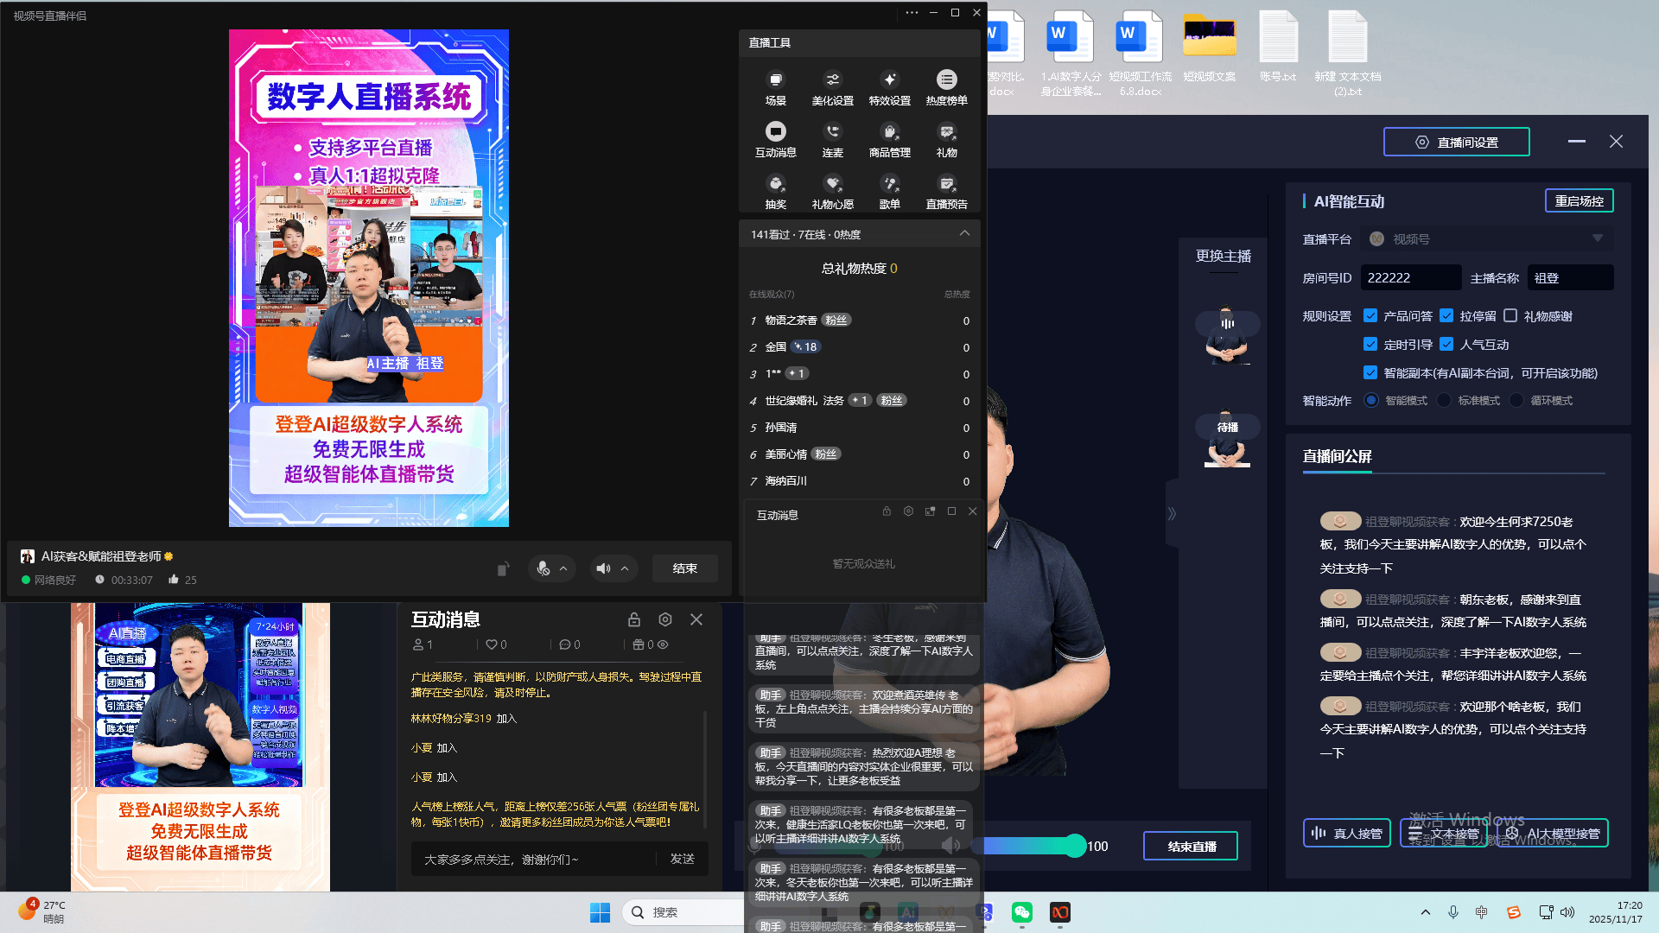Uncheck the 产品问答 rule
1659x933 pixels.
(x=1370, y=316)
